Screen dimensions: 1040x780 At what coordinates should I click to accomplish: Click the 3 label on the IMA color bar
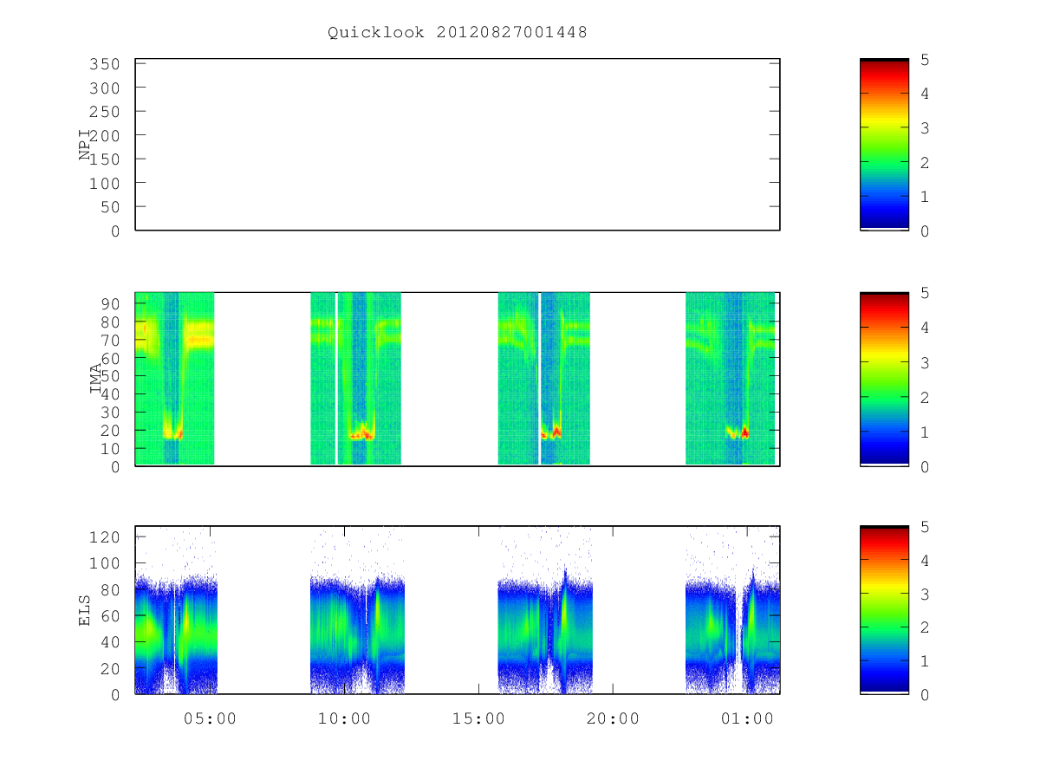click(x=925, y=362)
